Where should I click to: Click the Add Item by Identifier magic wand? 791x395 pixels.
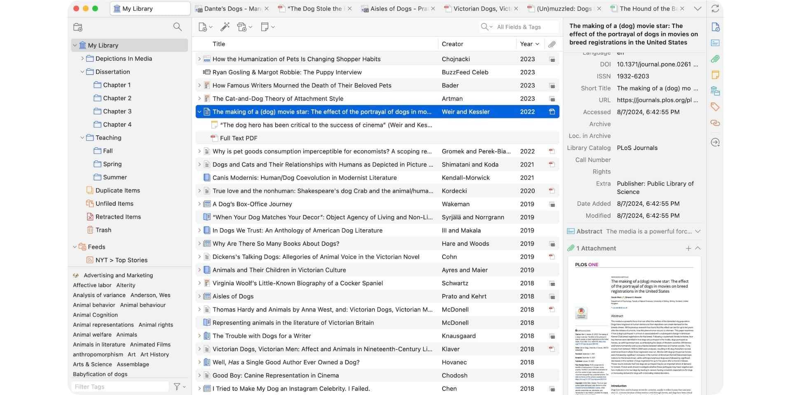225,27
